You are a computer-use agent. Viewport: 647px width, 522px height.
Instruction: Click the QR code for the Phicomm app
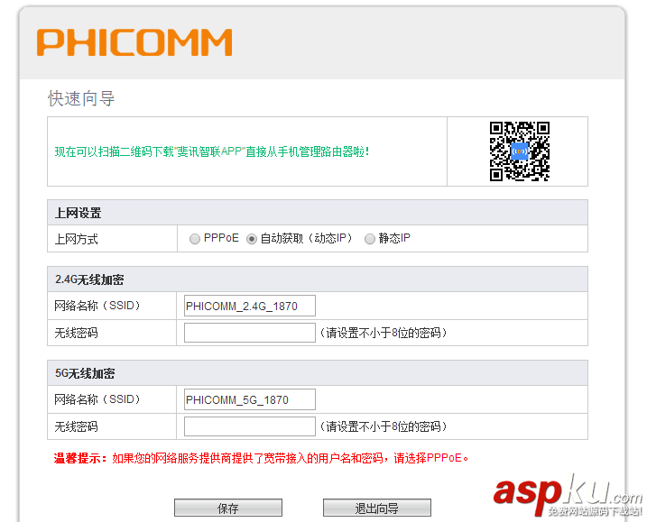coord(520,151)
